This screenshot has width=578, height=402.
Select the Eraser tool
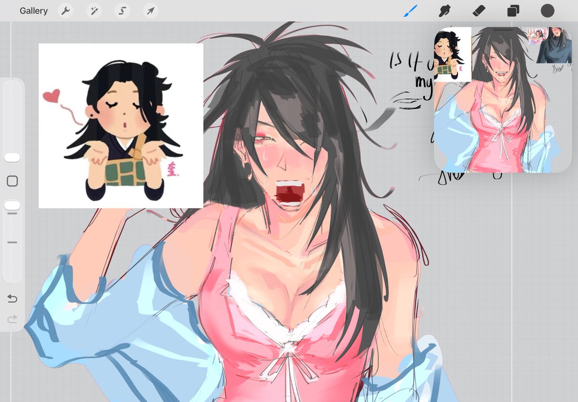point(478,11)
